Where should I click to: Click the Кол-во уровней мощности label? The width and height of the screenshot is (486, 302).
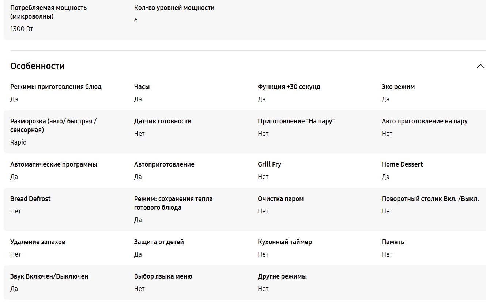pos(174,8)
